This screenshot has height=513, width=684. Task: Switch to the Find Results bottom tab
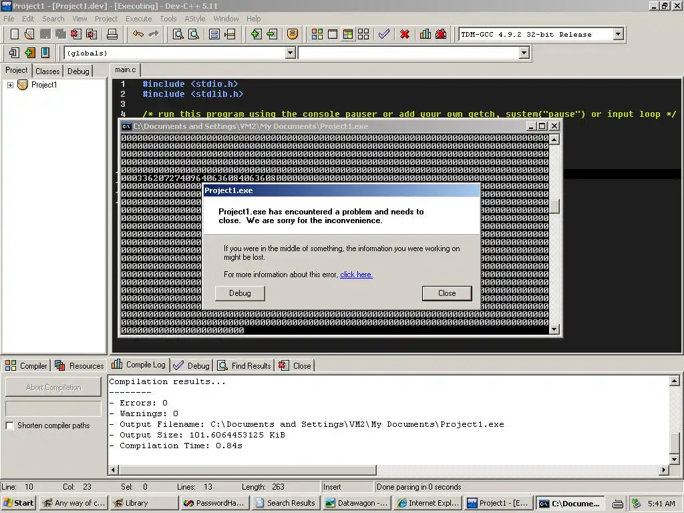[x=244, y=365]
